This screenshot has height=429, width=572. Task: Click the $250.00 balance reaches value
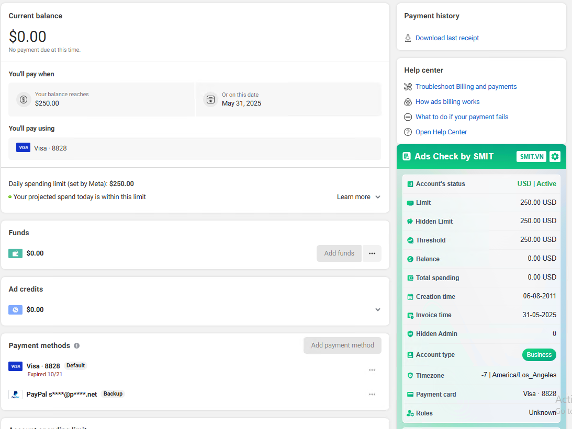pos(47,103)
